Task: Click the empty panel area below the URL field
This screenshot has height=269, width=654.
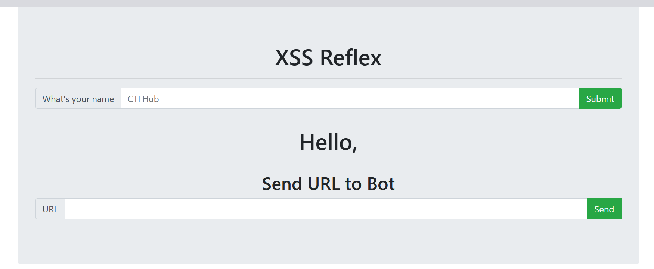Action: (328, 241)
